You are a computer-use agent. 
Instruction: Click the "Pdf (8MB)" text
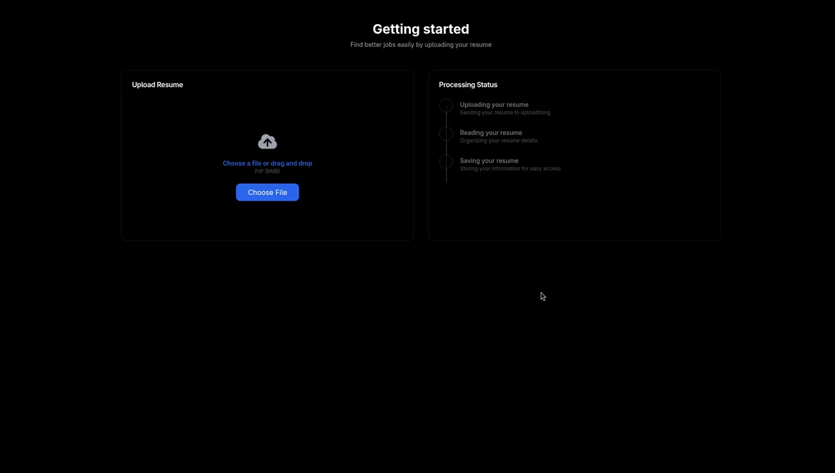pos(267,171)
